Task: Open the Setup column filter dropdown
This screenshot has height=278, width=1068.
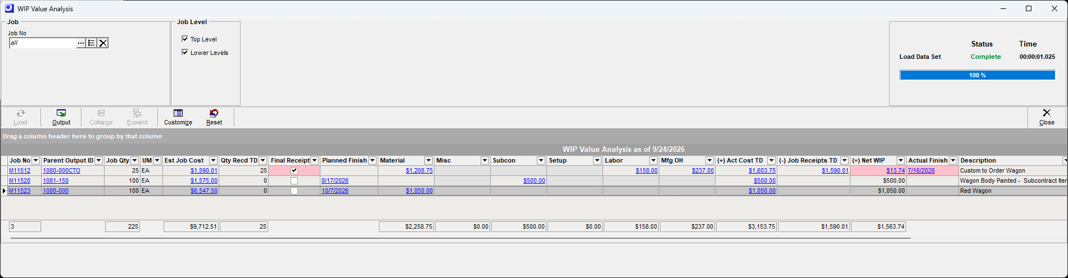Action: (597, 161)
